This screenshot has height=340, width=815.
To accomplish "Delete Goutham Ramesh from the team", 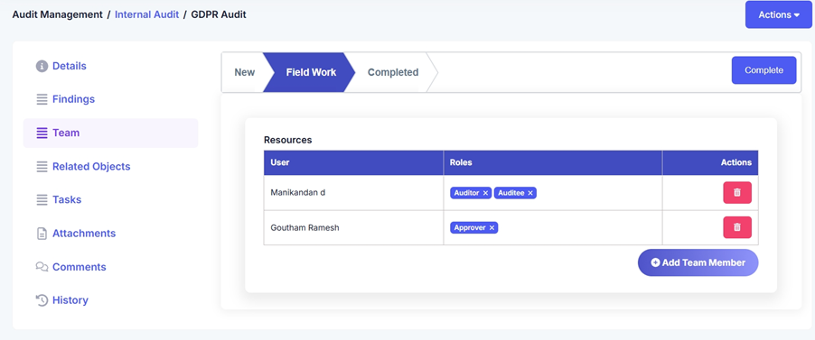I will pos(737,227).
